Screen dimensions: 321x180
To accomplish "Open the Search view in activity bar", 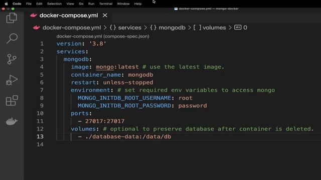I will click(12, 38).
